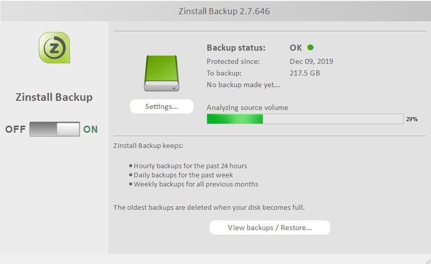This screenshot has height=264, width=431.
Task: Open the Settings... button
Action: pos(162,106)
